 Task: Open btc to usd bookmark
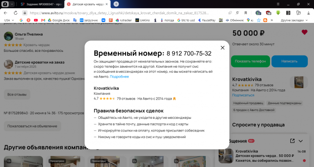(186, 20)
